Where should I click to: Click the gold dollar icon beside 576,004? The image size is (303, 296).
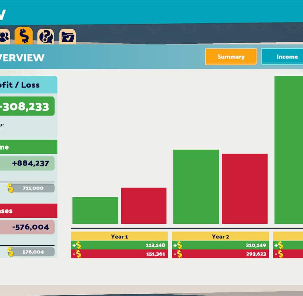tap(11, 252)
